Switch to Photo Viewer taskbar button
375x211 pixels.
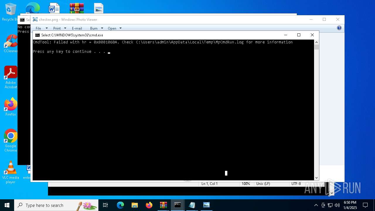(206, 205)
